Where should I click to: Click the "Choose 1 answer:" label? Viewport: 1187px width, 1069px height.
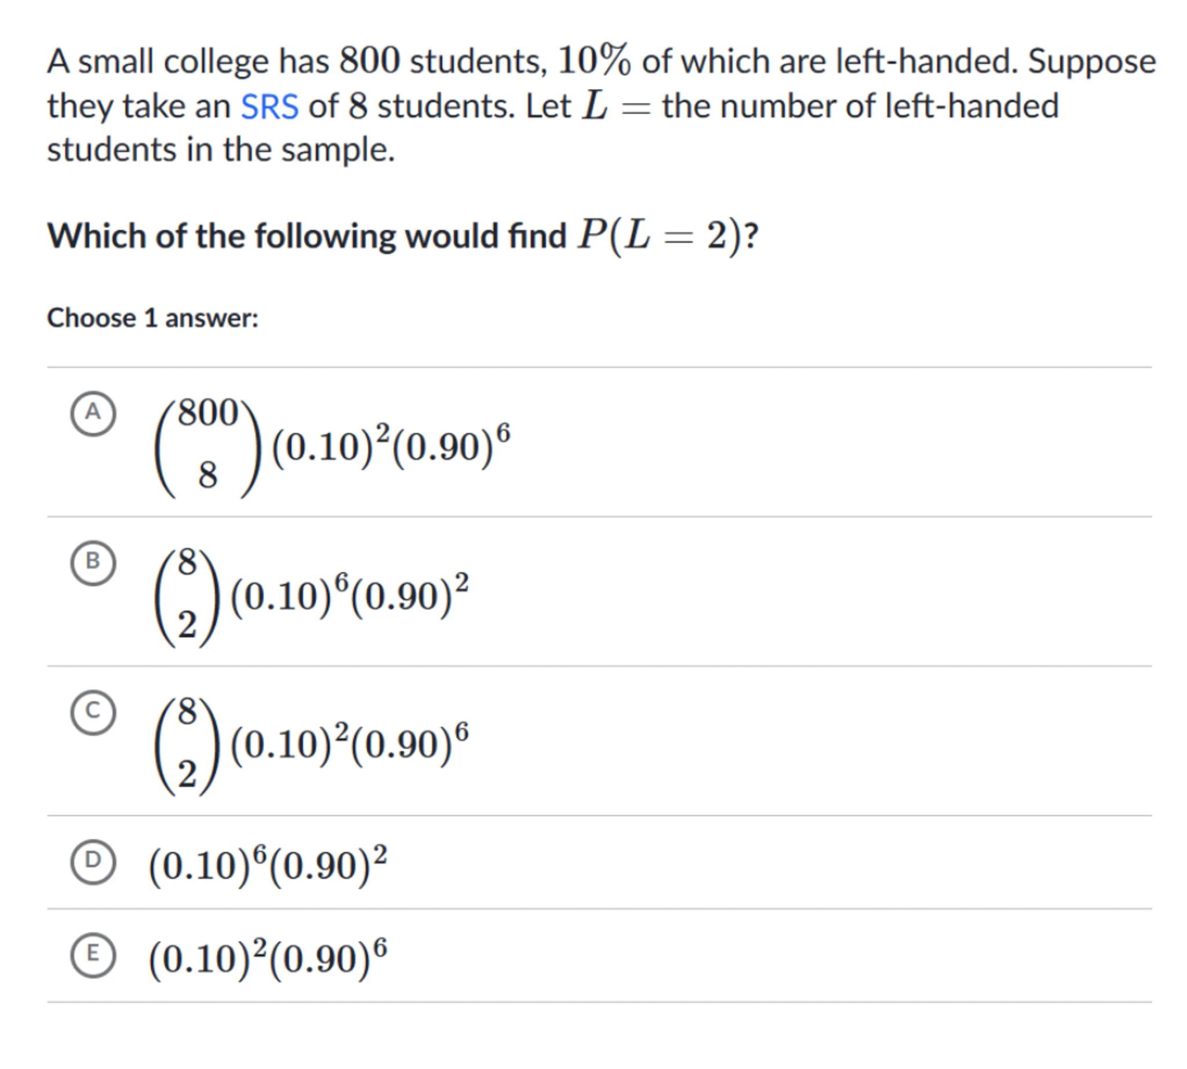point(153,318)
